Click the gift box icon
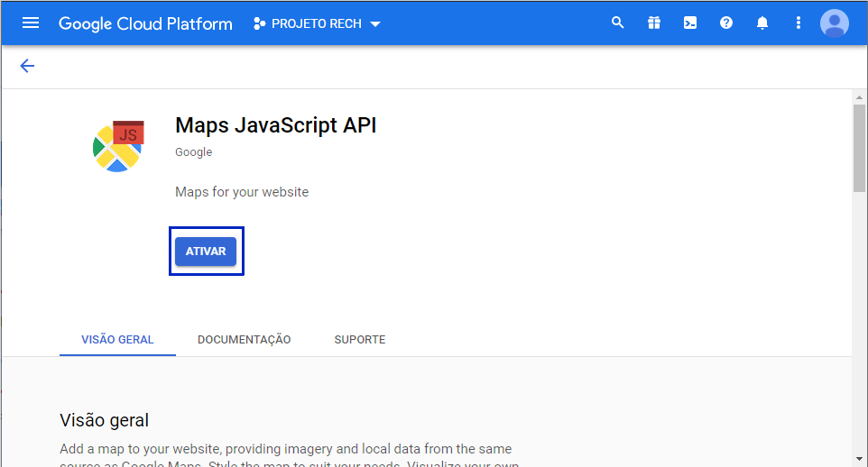868x467 pixels. coord(654,23)
